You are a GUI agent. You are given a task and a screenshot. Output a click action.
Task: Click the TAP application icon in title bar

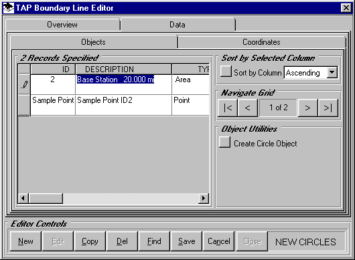(9, 8)
